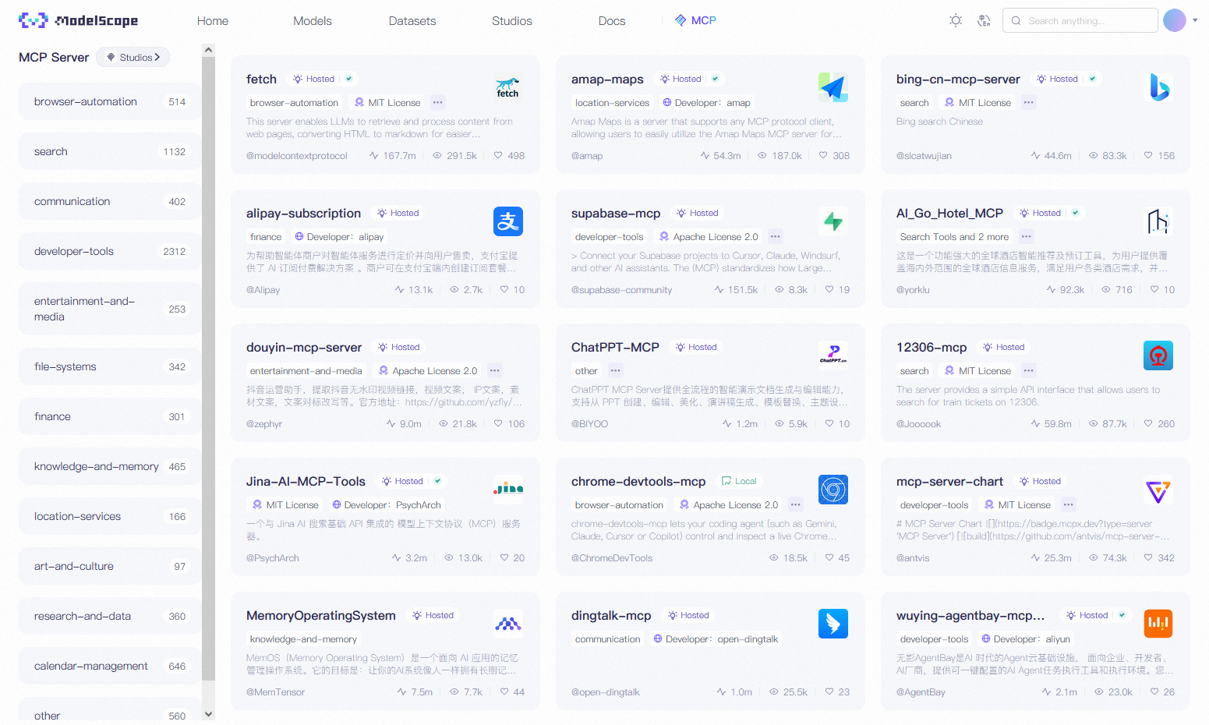Click the amap-maps paper plane logo
Image resolution: width=1209 pixels, height=725 pixels.
tap(833, 87)
